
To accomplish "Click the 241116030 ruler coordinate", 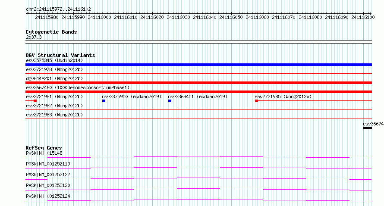I will point(178,18).
